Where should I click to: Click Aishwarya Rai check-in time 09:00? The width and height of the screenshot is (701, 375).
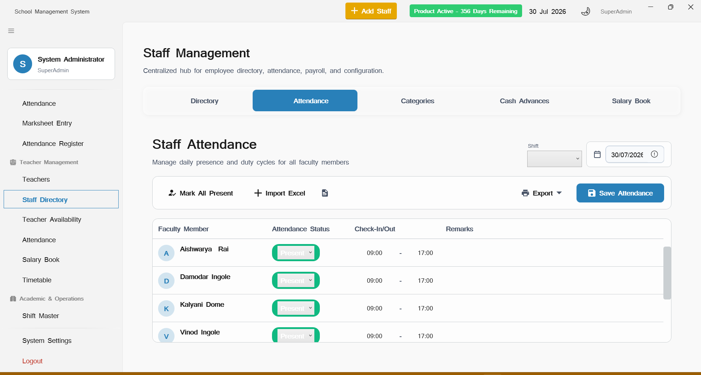pos(375,253)
